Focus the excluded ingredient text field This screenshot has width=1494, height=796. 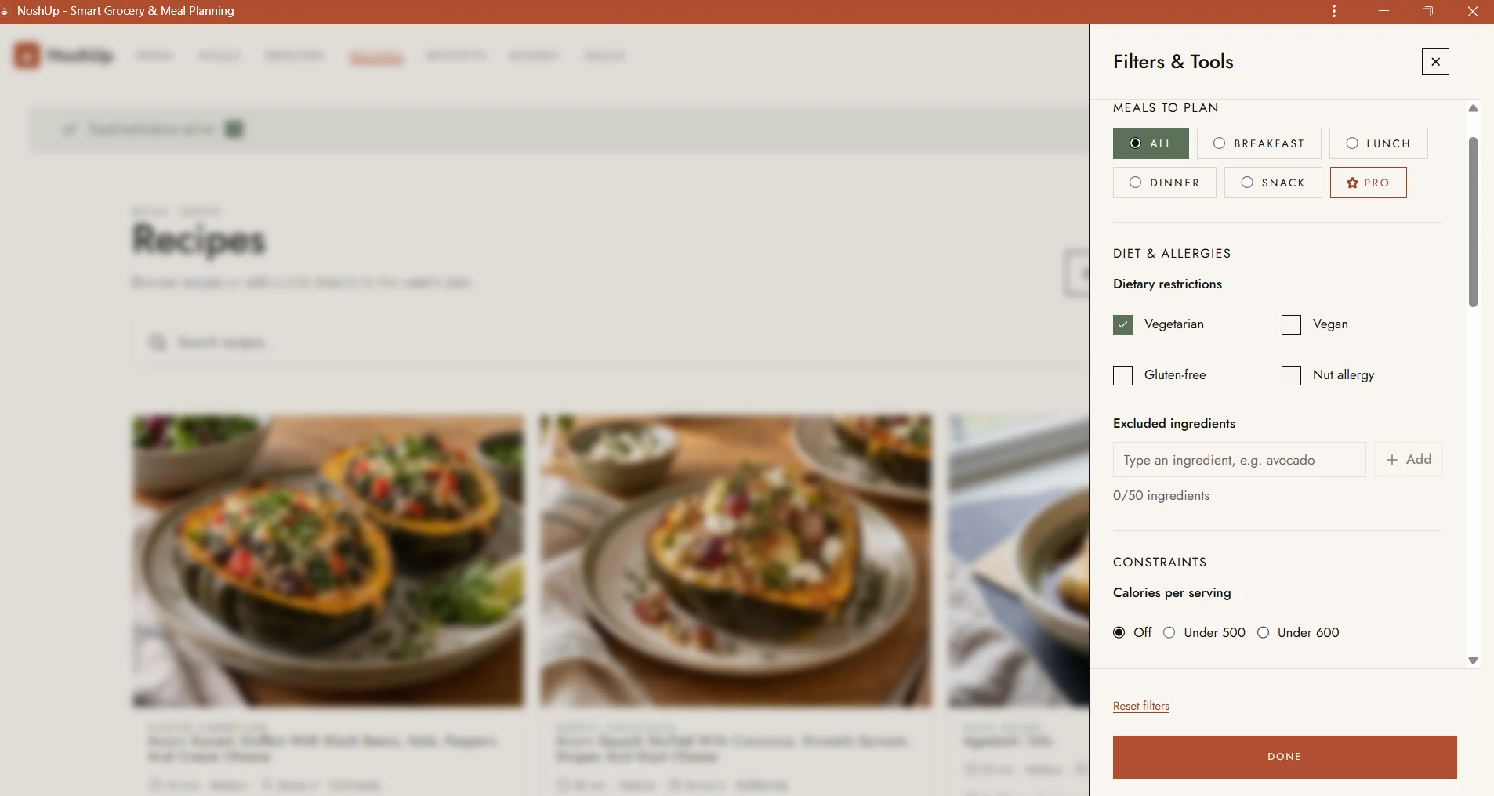1239,460
